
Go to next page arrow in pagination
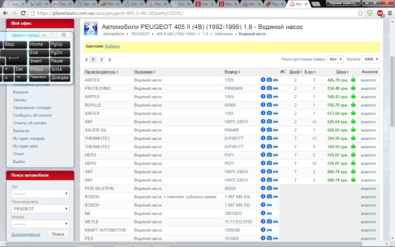pyautogui.click(x=110, y=60)
